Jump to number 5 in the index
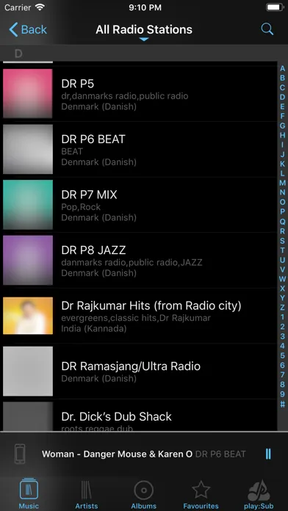The height and width of the screenshot is (511, 288). (282, 355)
